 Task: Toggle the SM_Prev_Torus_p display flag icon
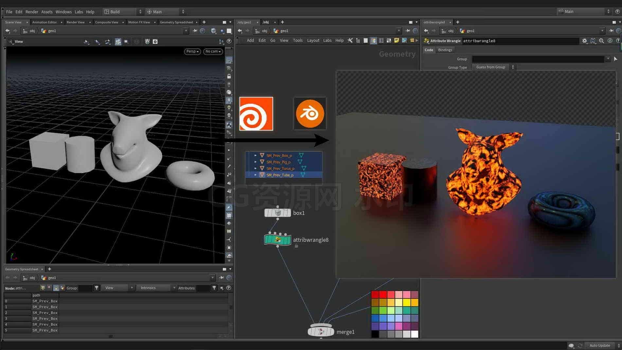(304, 168)
